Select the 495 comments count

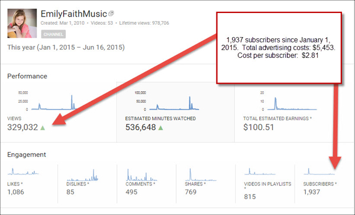click(x=131, y=192)
